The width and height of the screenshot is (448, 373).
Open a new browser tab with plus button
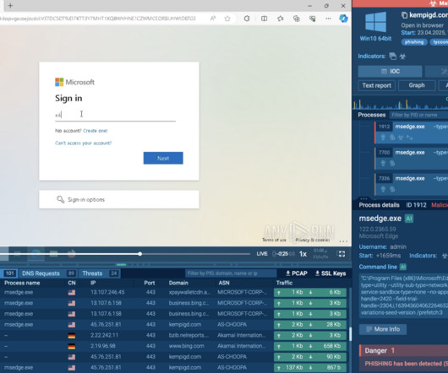coord(10,6)
